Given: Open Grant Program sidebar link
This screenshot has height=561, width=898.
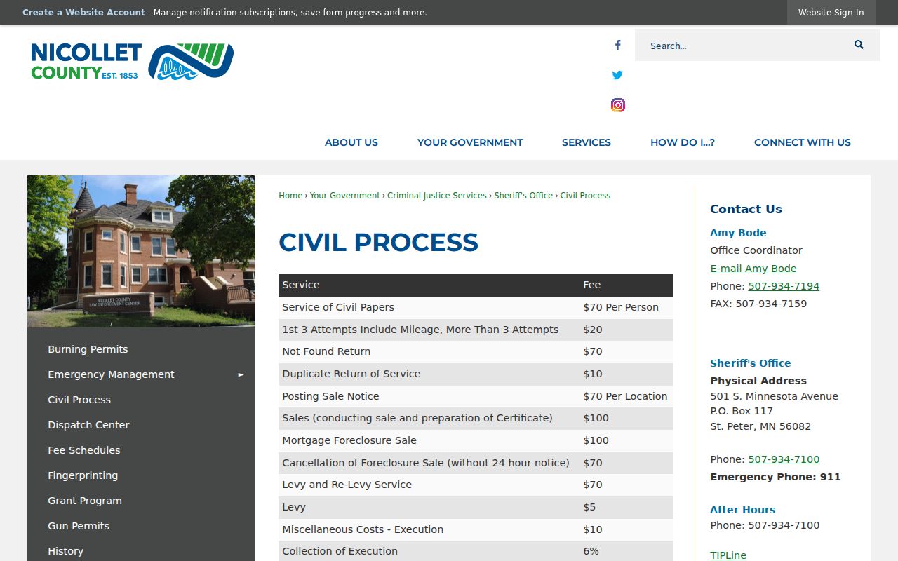Looking at the screenshot, I should (x=85, y=501).
